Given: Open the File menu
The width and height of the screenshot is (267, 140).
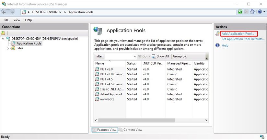Looking at the screenshot, I should tap(6, 20).
